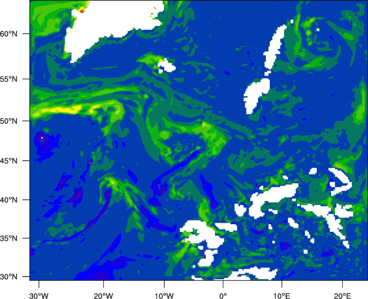Click the red hotspot at top-left landmass edge
The image size is (368, 299).
82,10
